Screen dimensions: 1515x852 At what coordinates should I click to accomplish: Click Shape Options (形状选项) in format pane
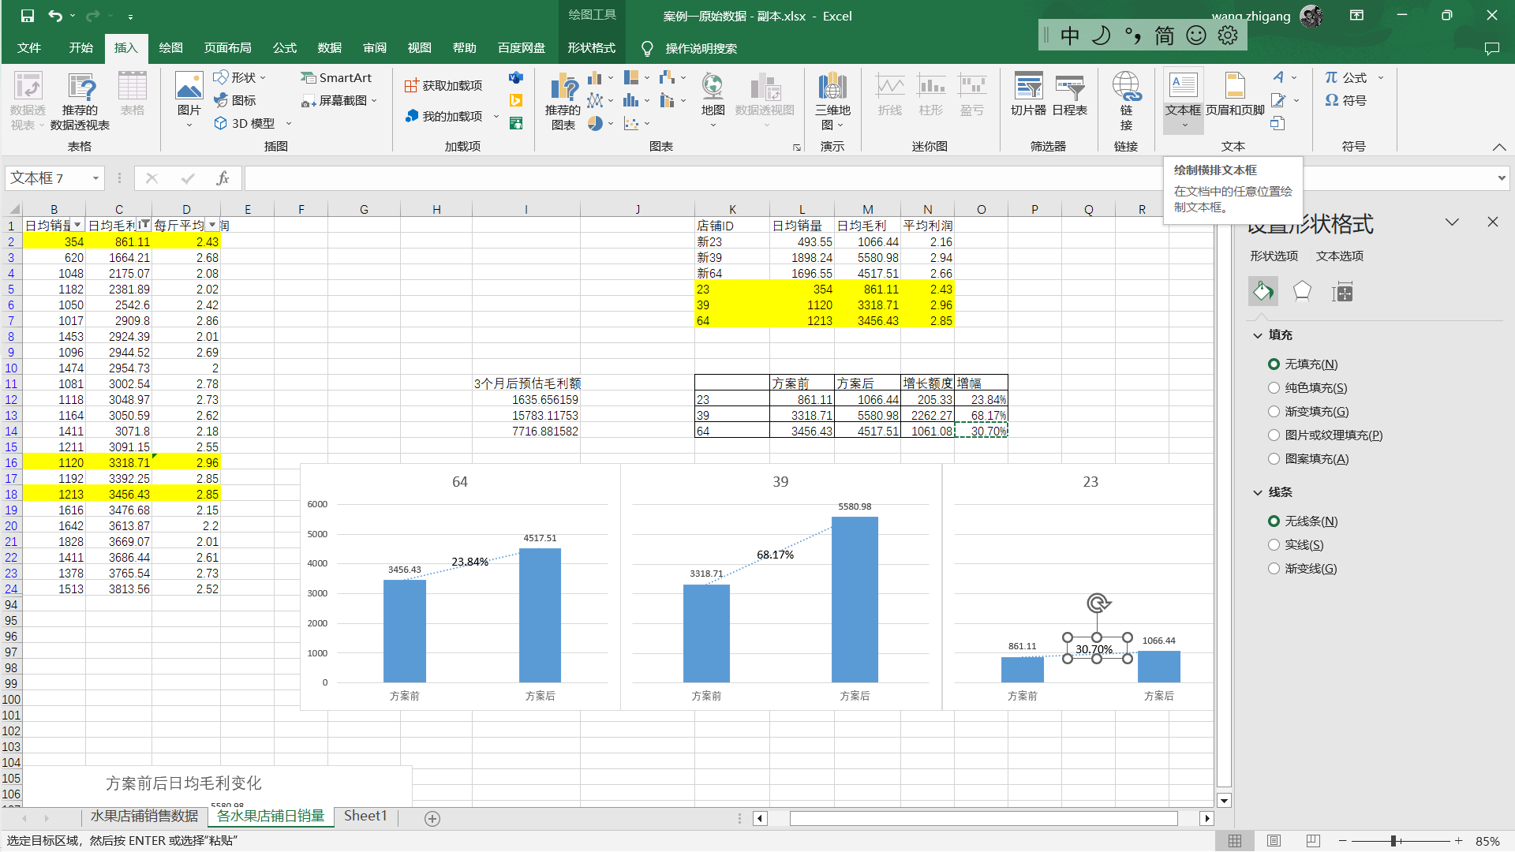tap(1274, 256)
